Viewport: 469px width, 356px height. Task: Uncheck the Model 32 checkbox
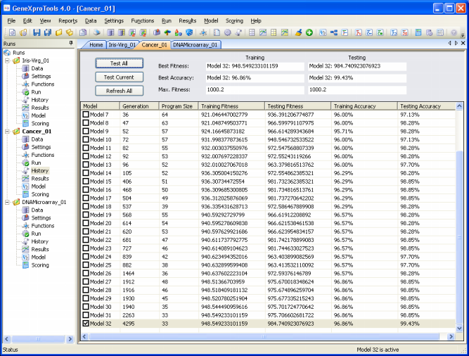(x=86, y=324)
